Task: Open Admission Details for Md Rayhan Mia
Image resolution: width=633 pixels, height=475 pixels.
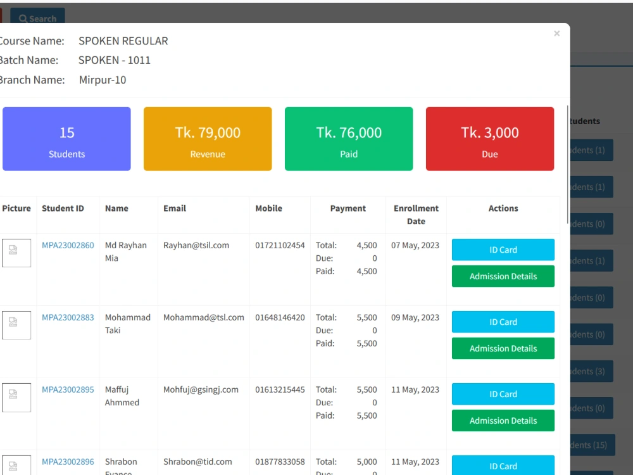Action: point(503,276)
